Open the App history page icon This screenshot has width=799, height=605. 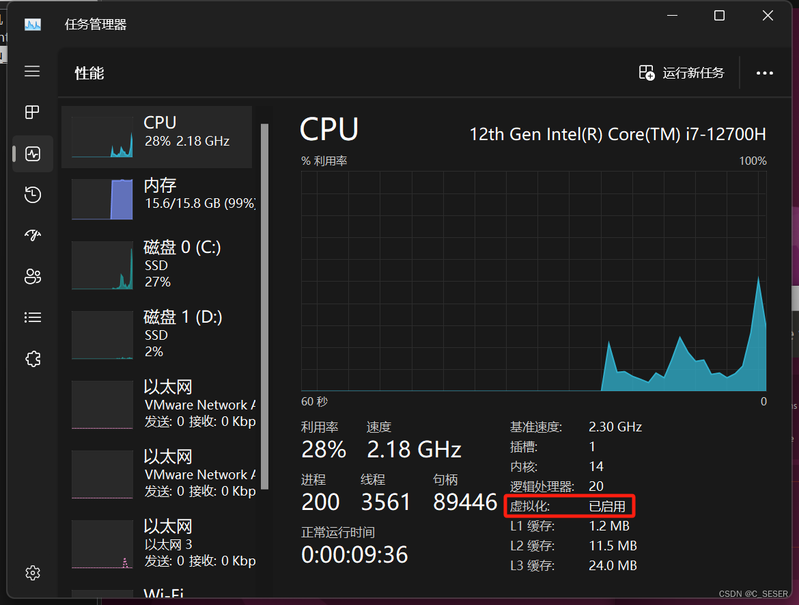point(33,194)
